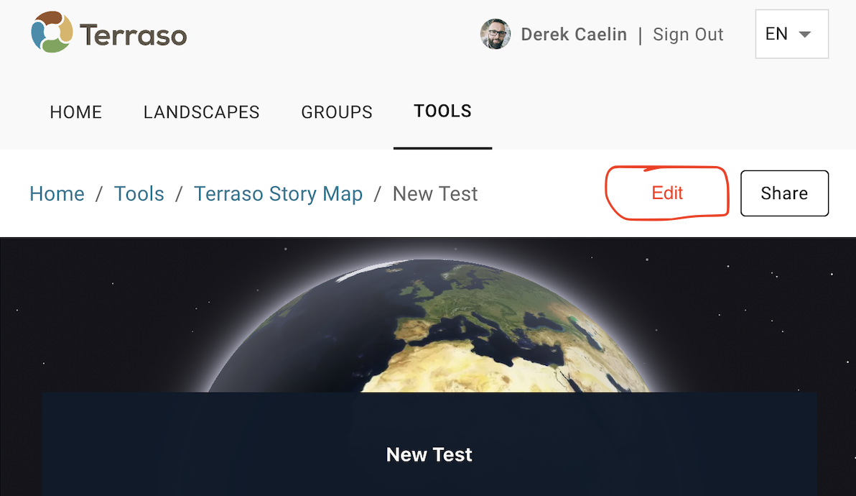Go to Terraso Story Map breadcrumb link
The height and width of the screenshot is (496, 856).
click(x=278, y=193)
